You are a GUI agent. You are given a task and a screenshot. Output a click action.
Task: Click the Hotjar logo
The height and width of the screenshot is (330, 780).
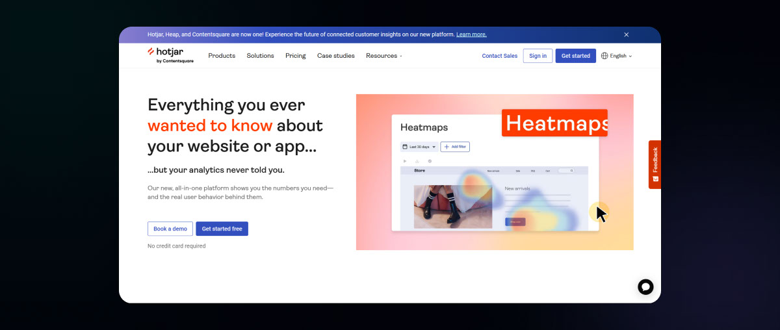(170, 55)
